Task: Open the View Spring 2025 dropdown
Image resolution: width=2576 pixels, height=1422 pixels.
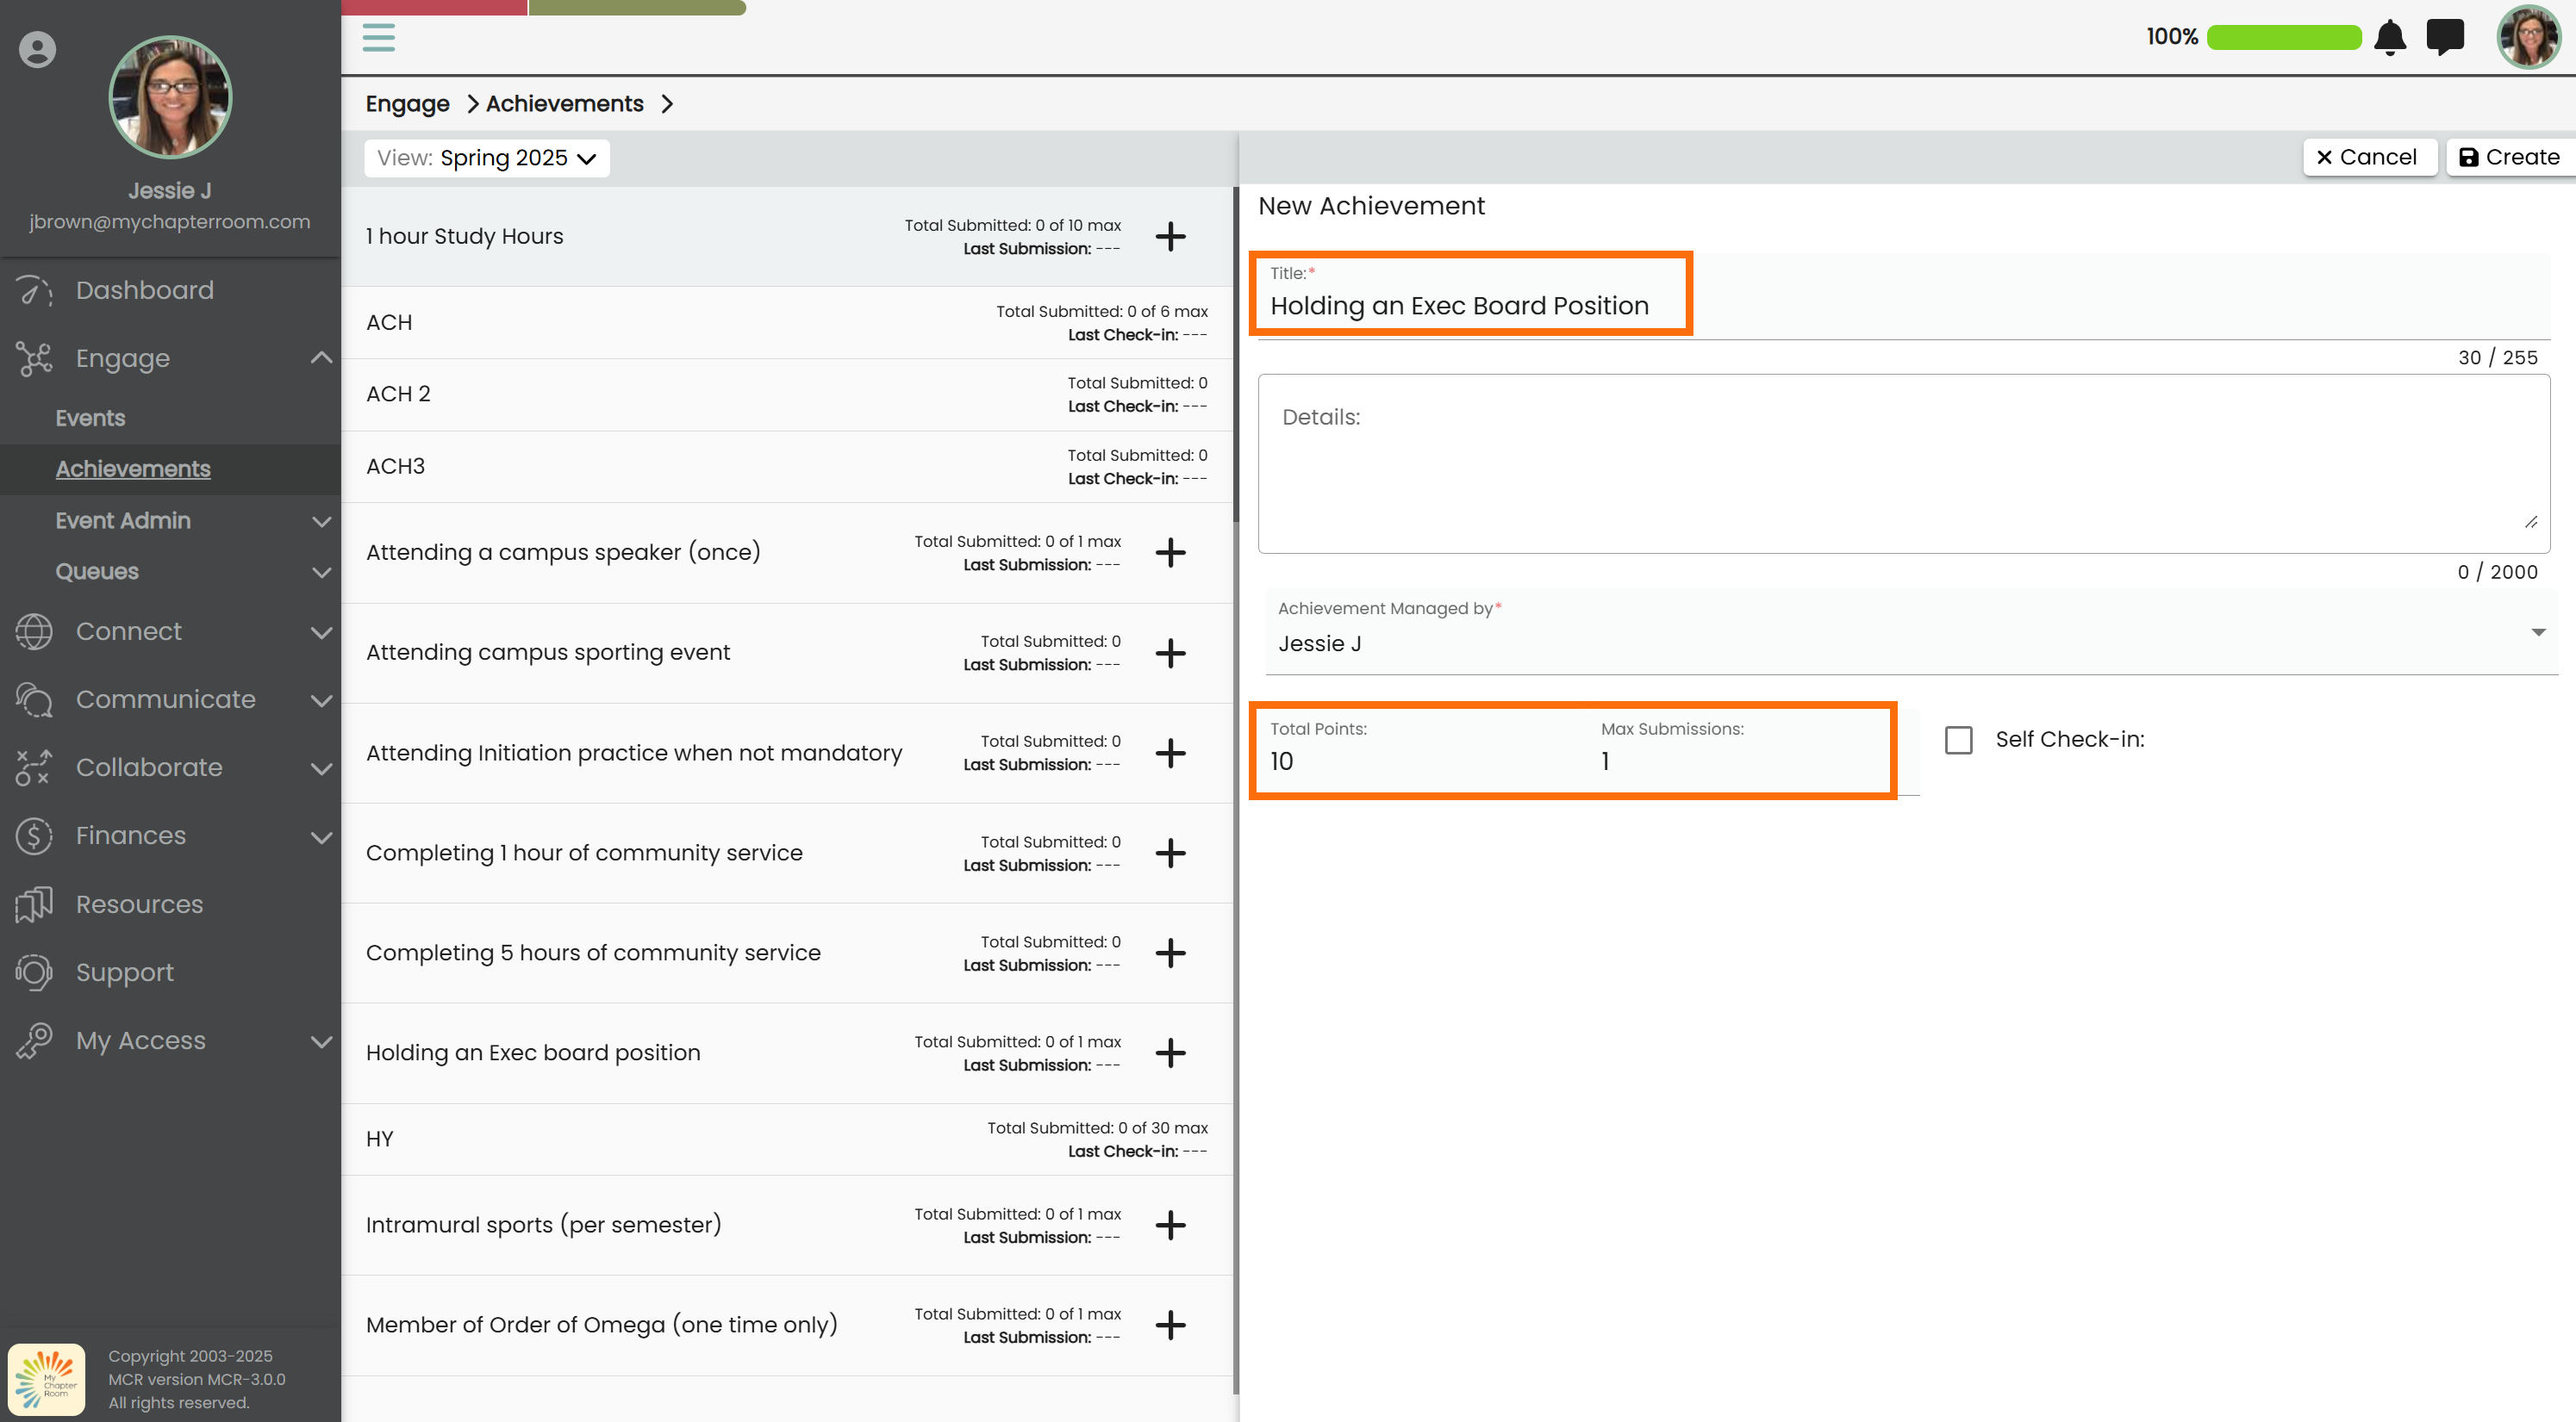Action: [487, 158]
